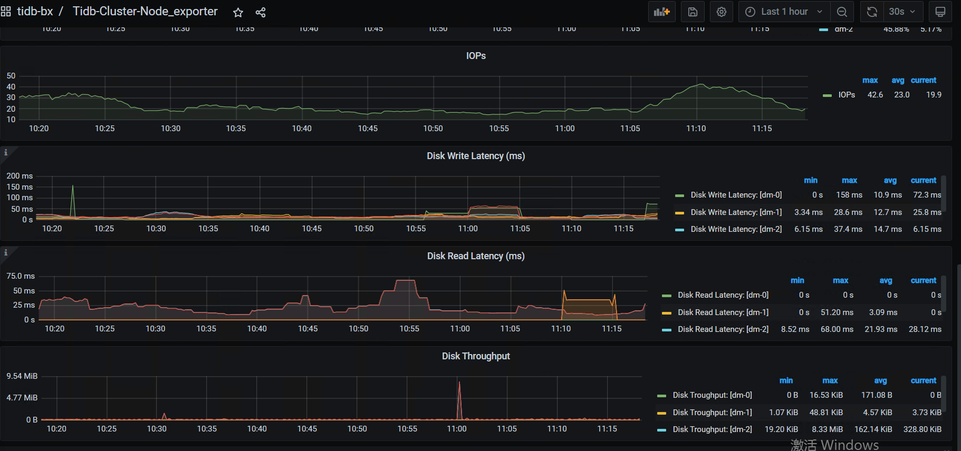961x451 pixels.
Task: Go to the tidb-bx folder link
Action: (x=35, y=12)
